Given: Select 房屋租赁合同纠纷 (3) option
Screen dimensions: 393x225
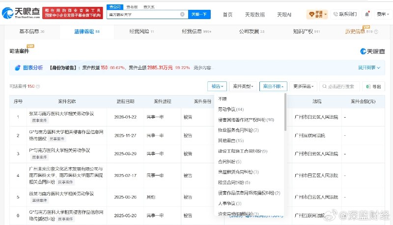Looking at the screenshot, I should click(238, 172).
